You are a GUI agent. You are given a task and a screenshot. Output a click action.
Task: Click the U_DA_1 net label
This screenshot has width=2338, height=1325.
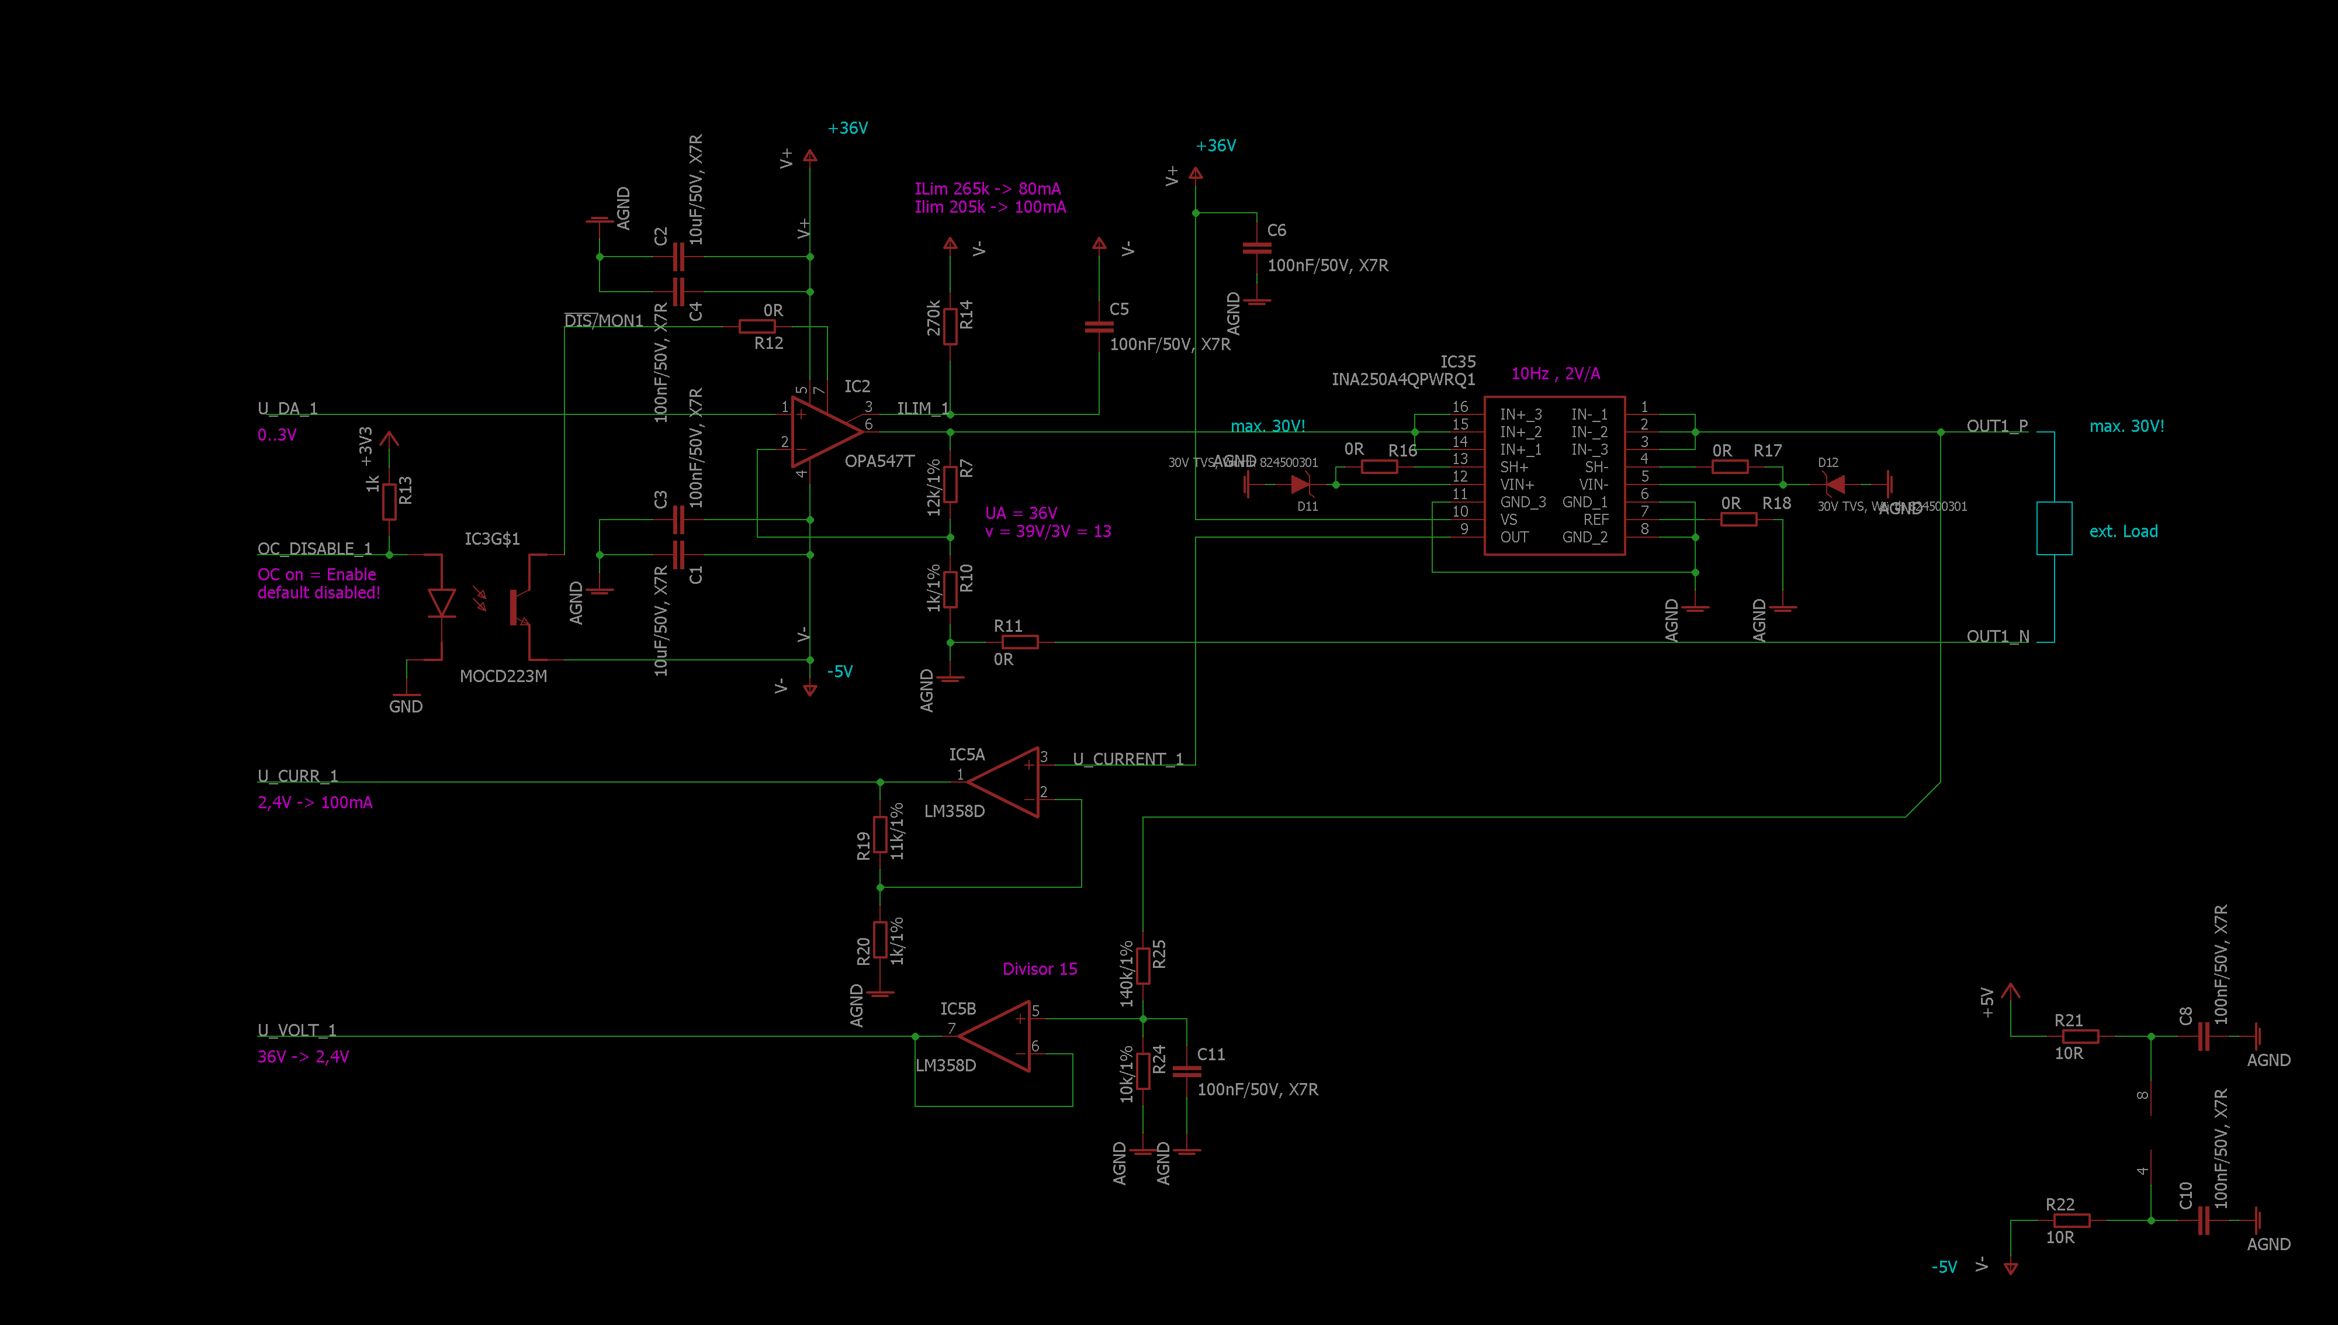pos(288,409)
